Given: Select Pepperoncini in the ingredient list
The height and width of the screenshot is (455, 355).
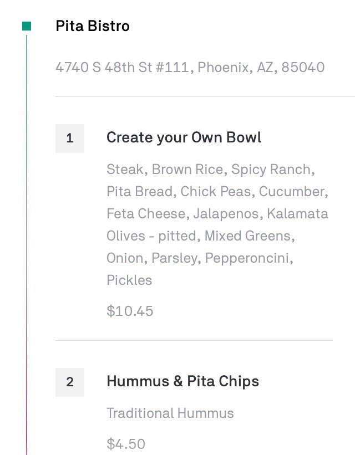Looking at the screenshot, I should click(257, 258).
